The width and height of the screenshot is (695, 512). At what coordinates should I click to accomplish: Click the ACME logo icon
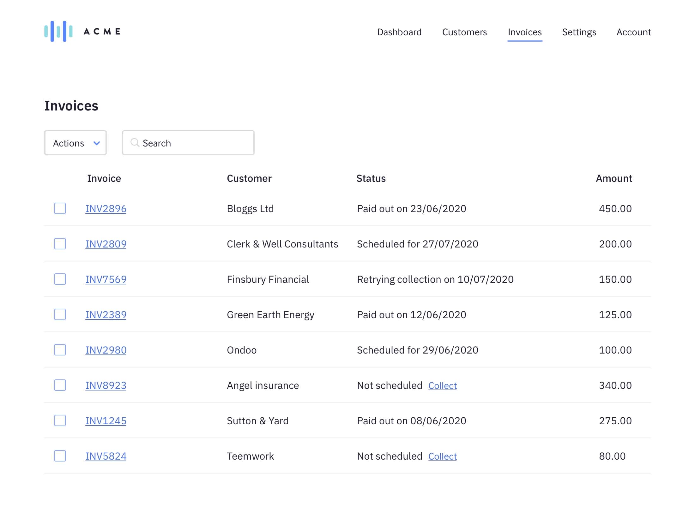[58, 31]
